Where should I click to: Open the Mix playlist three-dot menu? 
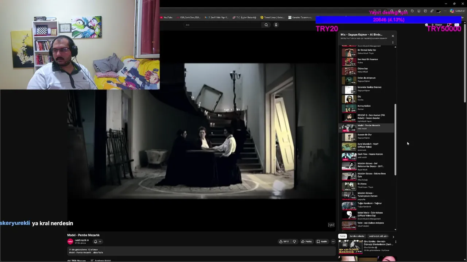click(393, 43)
